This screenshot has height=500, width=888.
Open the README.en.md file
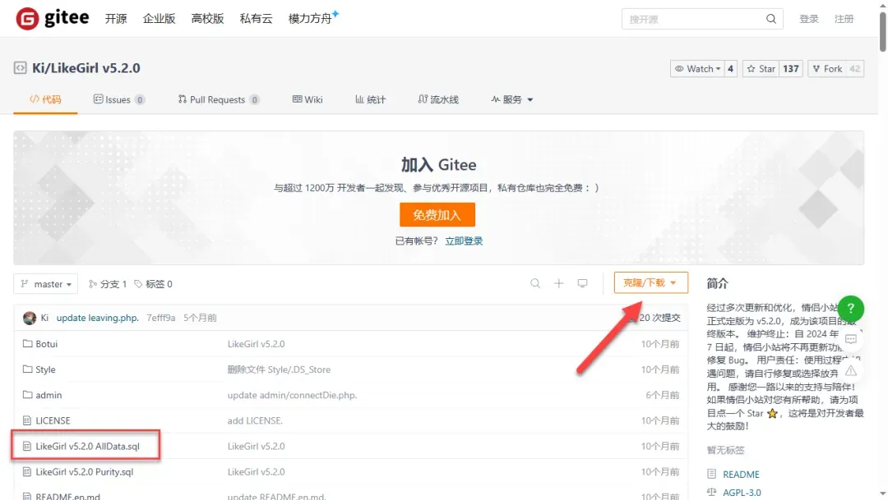(x=68, y=495)
